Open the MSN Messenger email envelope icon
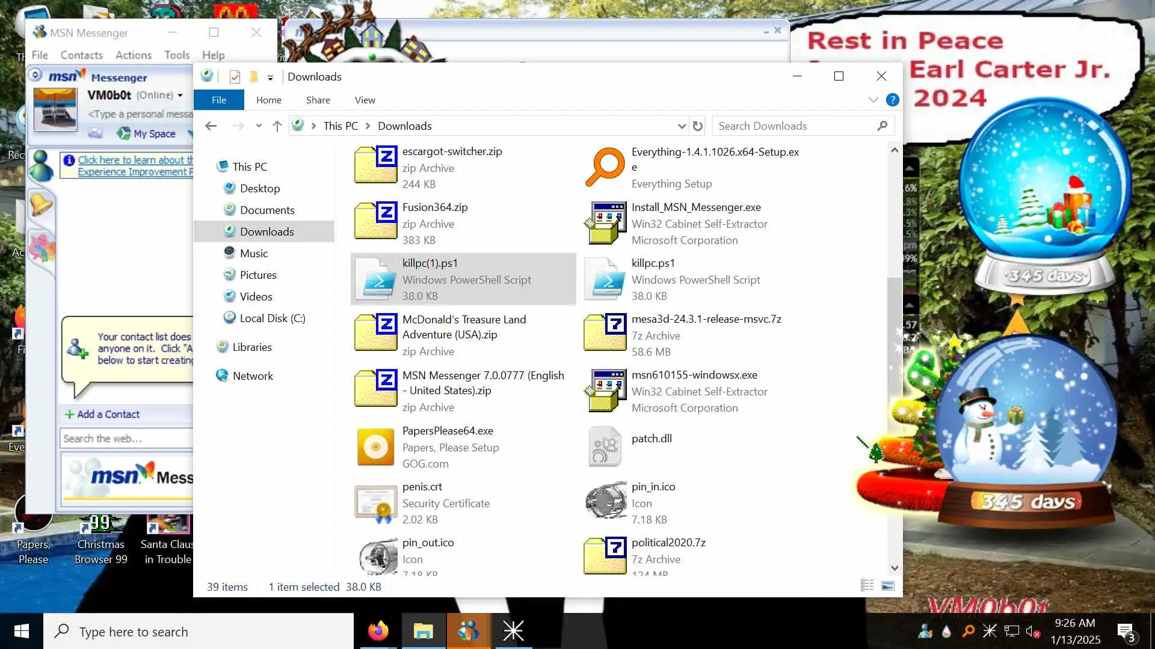Screen dimensions: 1155x649 coord(95,133)
